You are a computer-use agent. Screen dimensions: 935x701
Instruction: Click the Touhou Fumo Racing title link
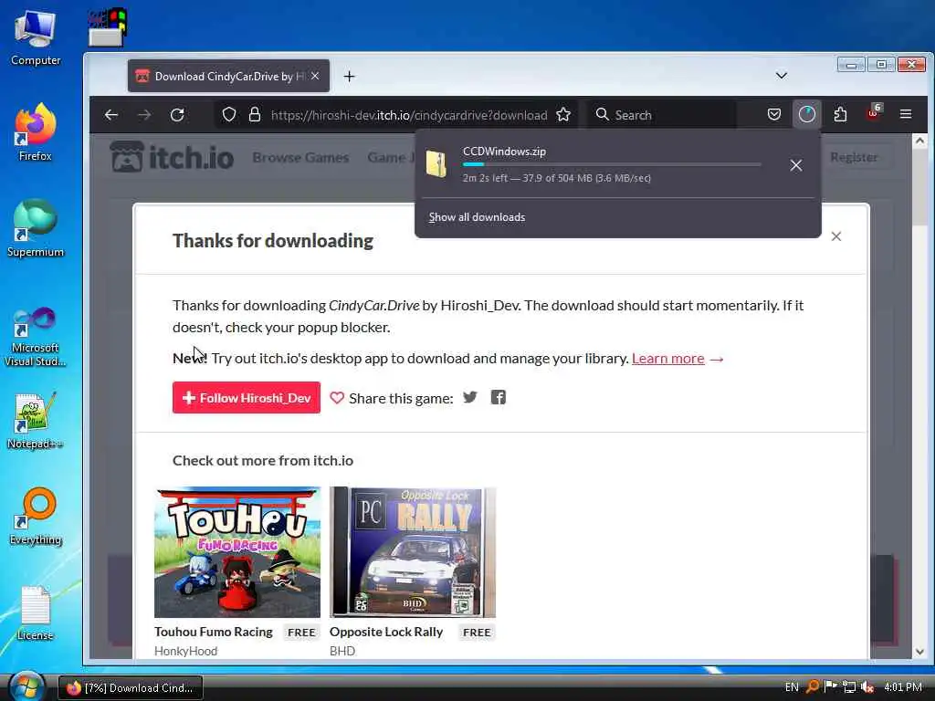(x=214, y=632)
